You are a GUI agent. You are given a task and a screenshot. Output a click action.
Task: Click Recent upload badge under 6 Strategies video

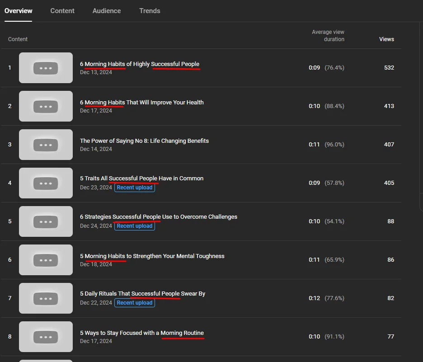(135, 226)
